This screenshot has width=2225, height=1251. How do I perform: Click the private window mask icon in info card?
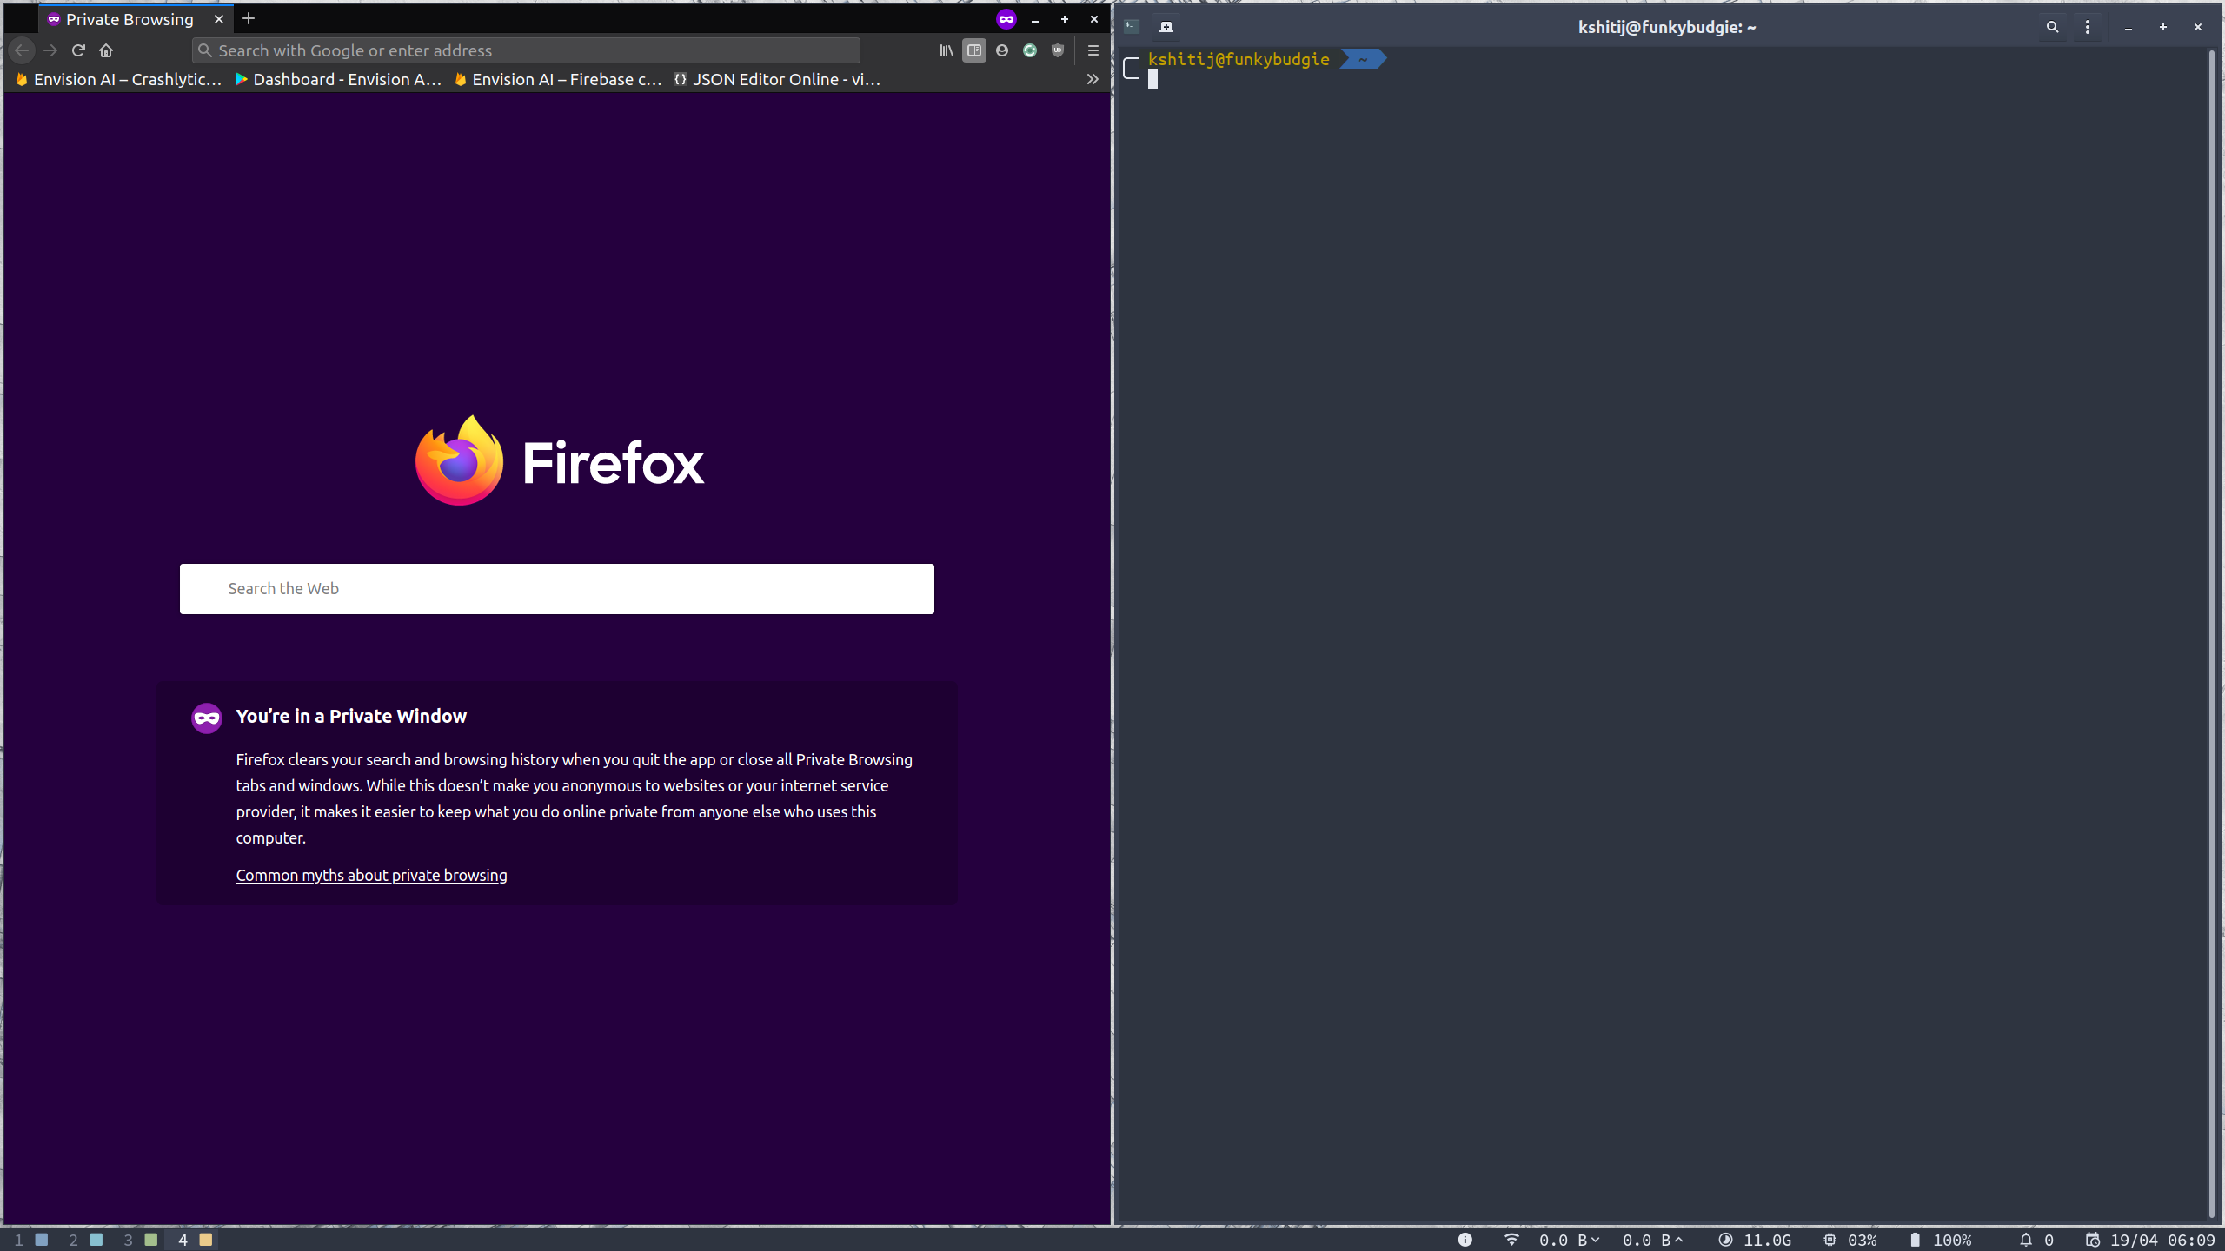[x=207, y=718]
